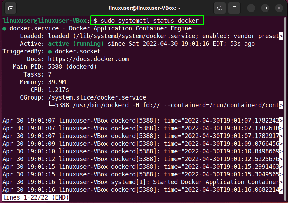Click the log line with 19:01:16.0682214
This screenshot has height=203, width=288.
tap(143, 190)
